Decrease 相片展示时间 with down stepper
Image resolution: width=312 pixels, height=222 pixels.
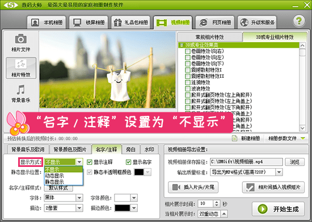(217, 206)
